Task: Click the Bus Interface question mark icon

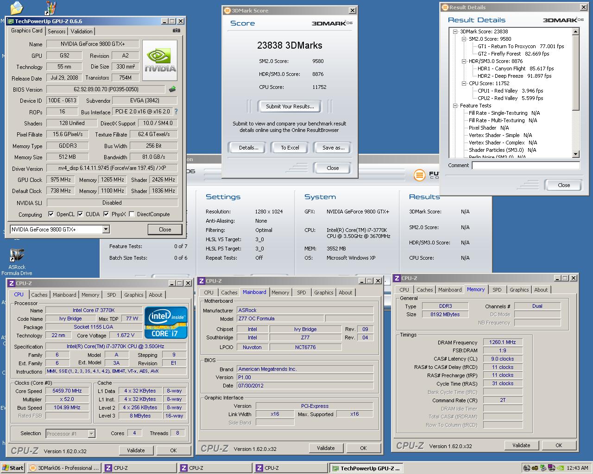Action: coord(176,112)
